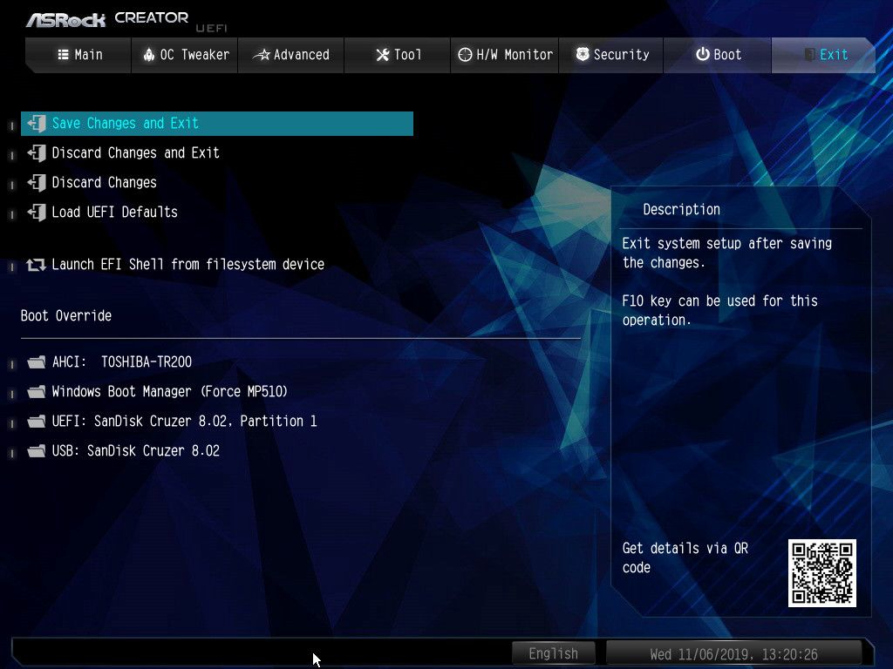Click the exit-door icon beside Save Changes and Exit
The height and width of the screenshot is (669, 893).
(36, 124)
